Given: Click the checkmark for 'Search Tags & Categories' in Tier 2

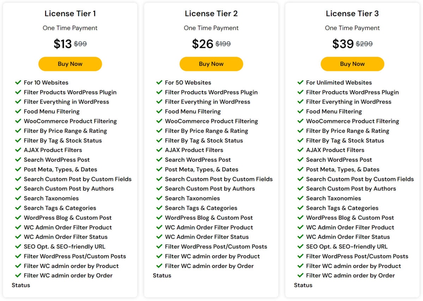Looking at the screenshot, I should tap(159, 208).
